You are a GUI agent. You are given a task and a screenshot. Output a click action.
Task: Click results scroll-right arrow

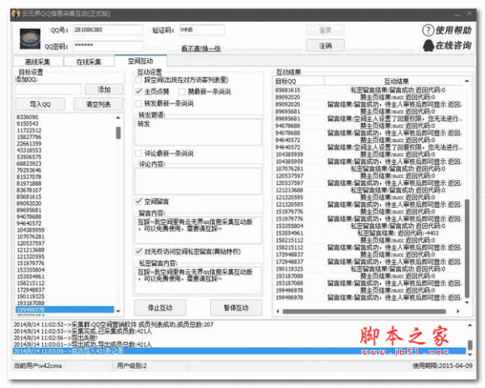tap(458, 311)
